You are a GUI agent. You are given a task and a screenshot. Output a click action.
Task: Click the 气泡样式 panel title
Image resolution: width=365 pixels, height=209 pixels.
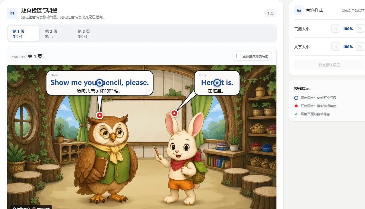314,10
